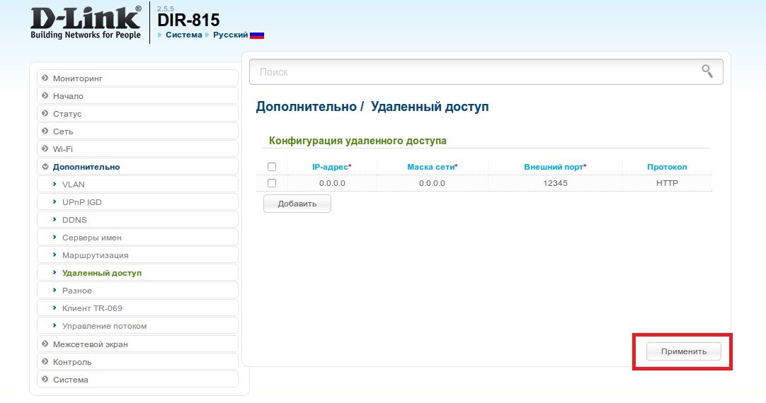Collapse the Дополнительно menu section

[86, 167]
